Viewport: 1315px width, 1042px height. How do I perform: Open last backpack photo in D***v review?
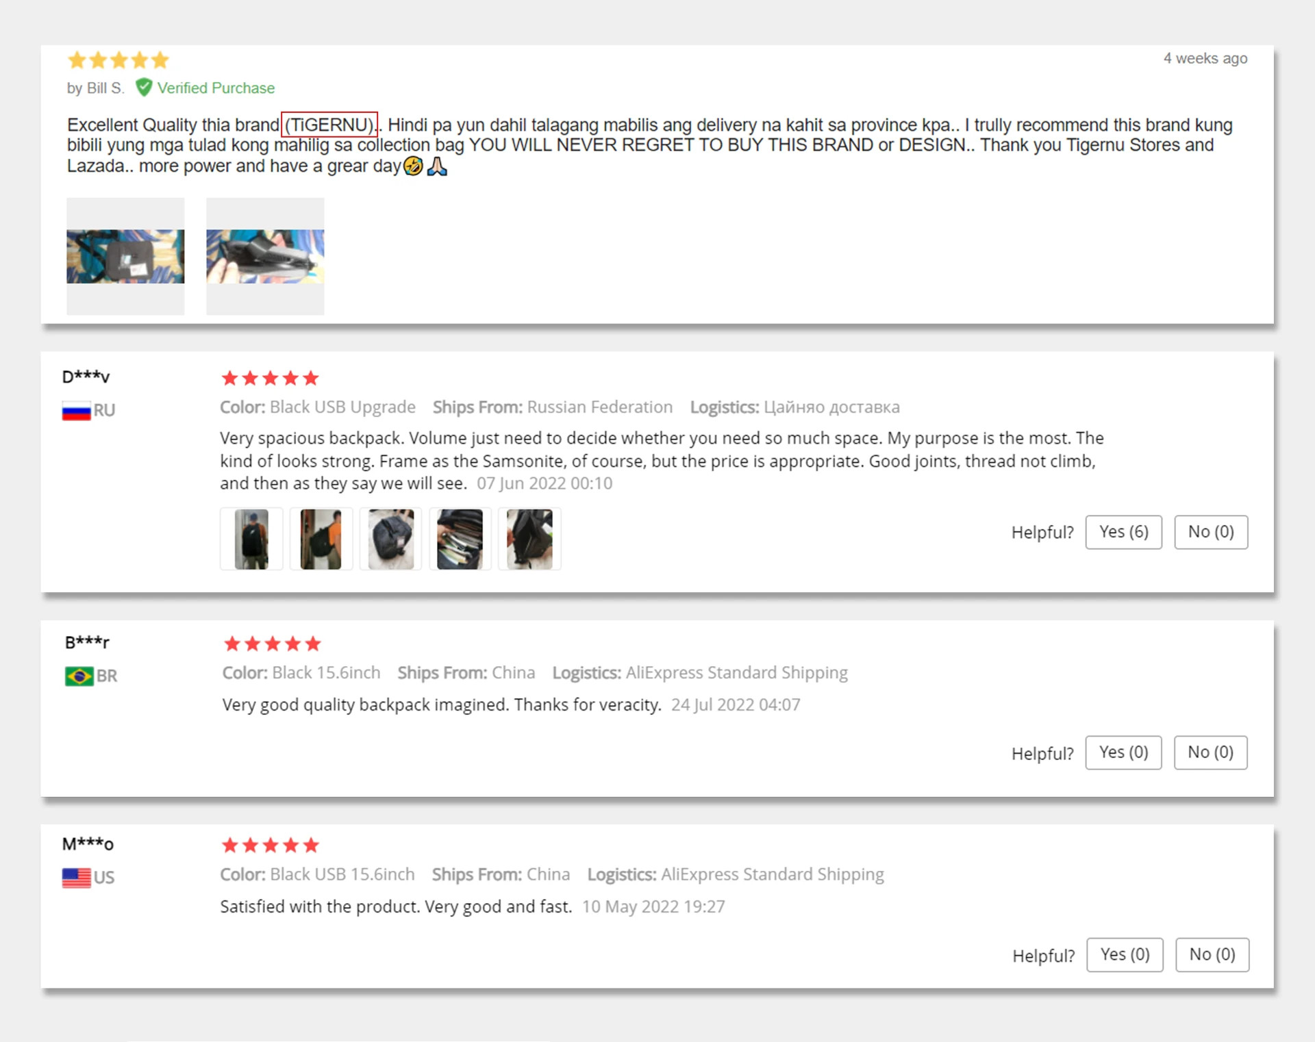[x=529, y=539]
